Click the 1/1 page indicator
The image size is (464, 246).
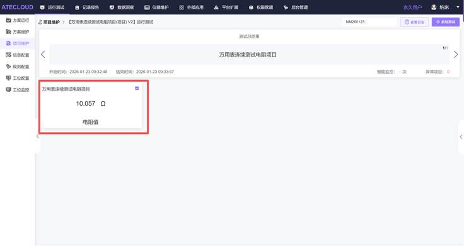click(x=445, y=48)
